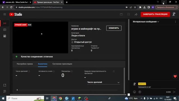Open Число зрителей chart dropdown

[x=103, y=82]
